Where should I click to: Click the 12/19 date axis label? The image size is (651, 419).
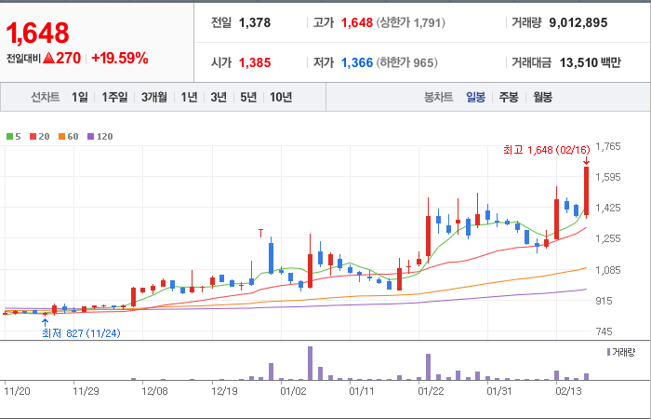point(224,391)
